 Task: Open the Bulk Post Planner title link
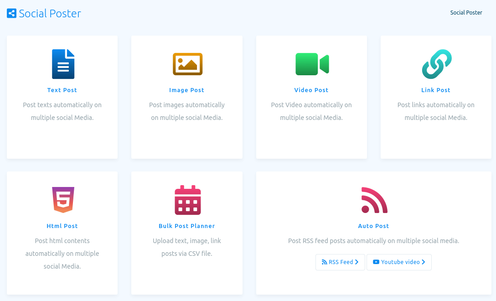187,226
